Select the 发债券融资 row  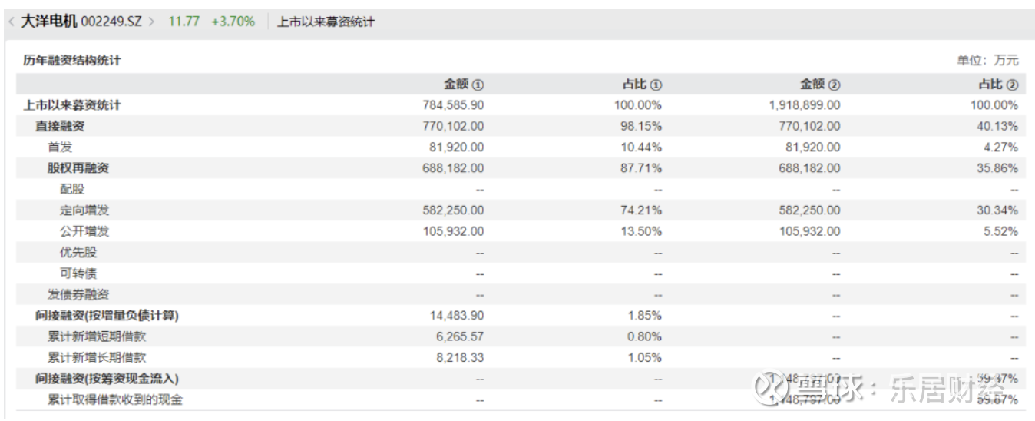tap(78, 294)
